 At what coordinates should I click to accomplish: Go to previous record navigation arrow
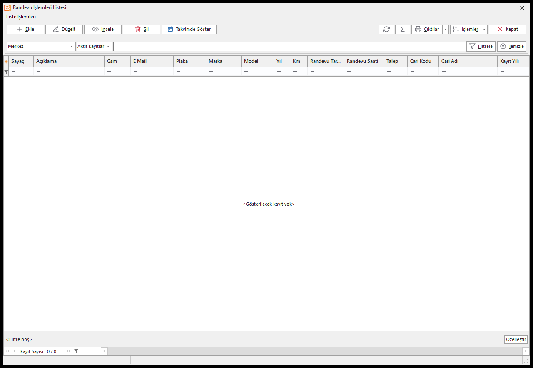[x=14, y=351]
